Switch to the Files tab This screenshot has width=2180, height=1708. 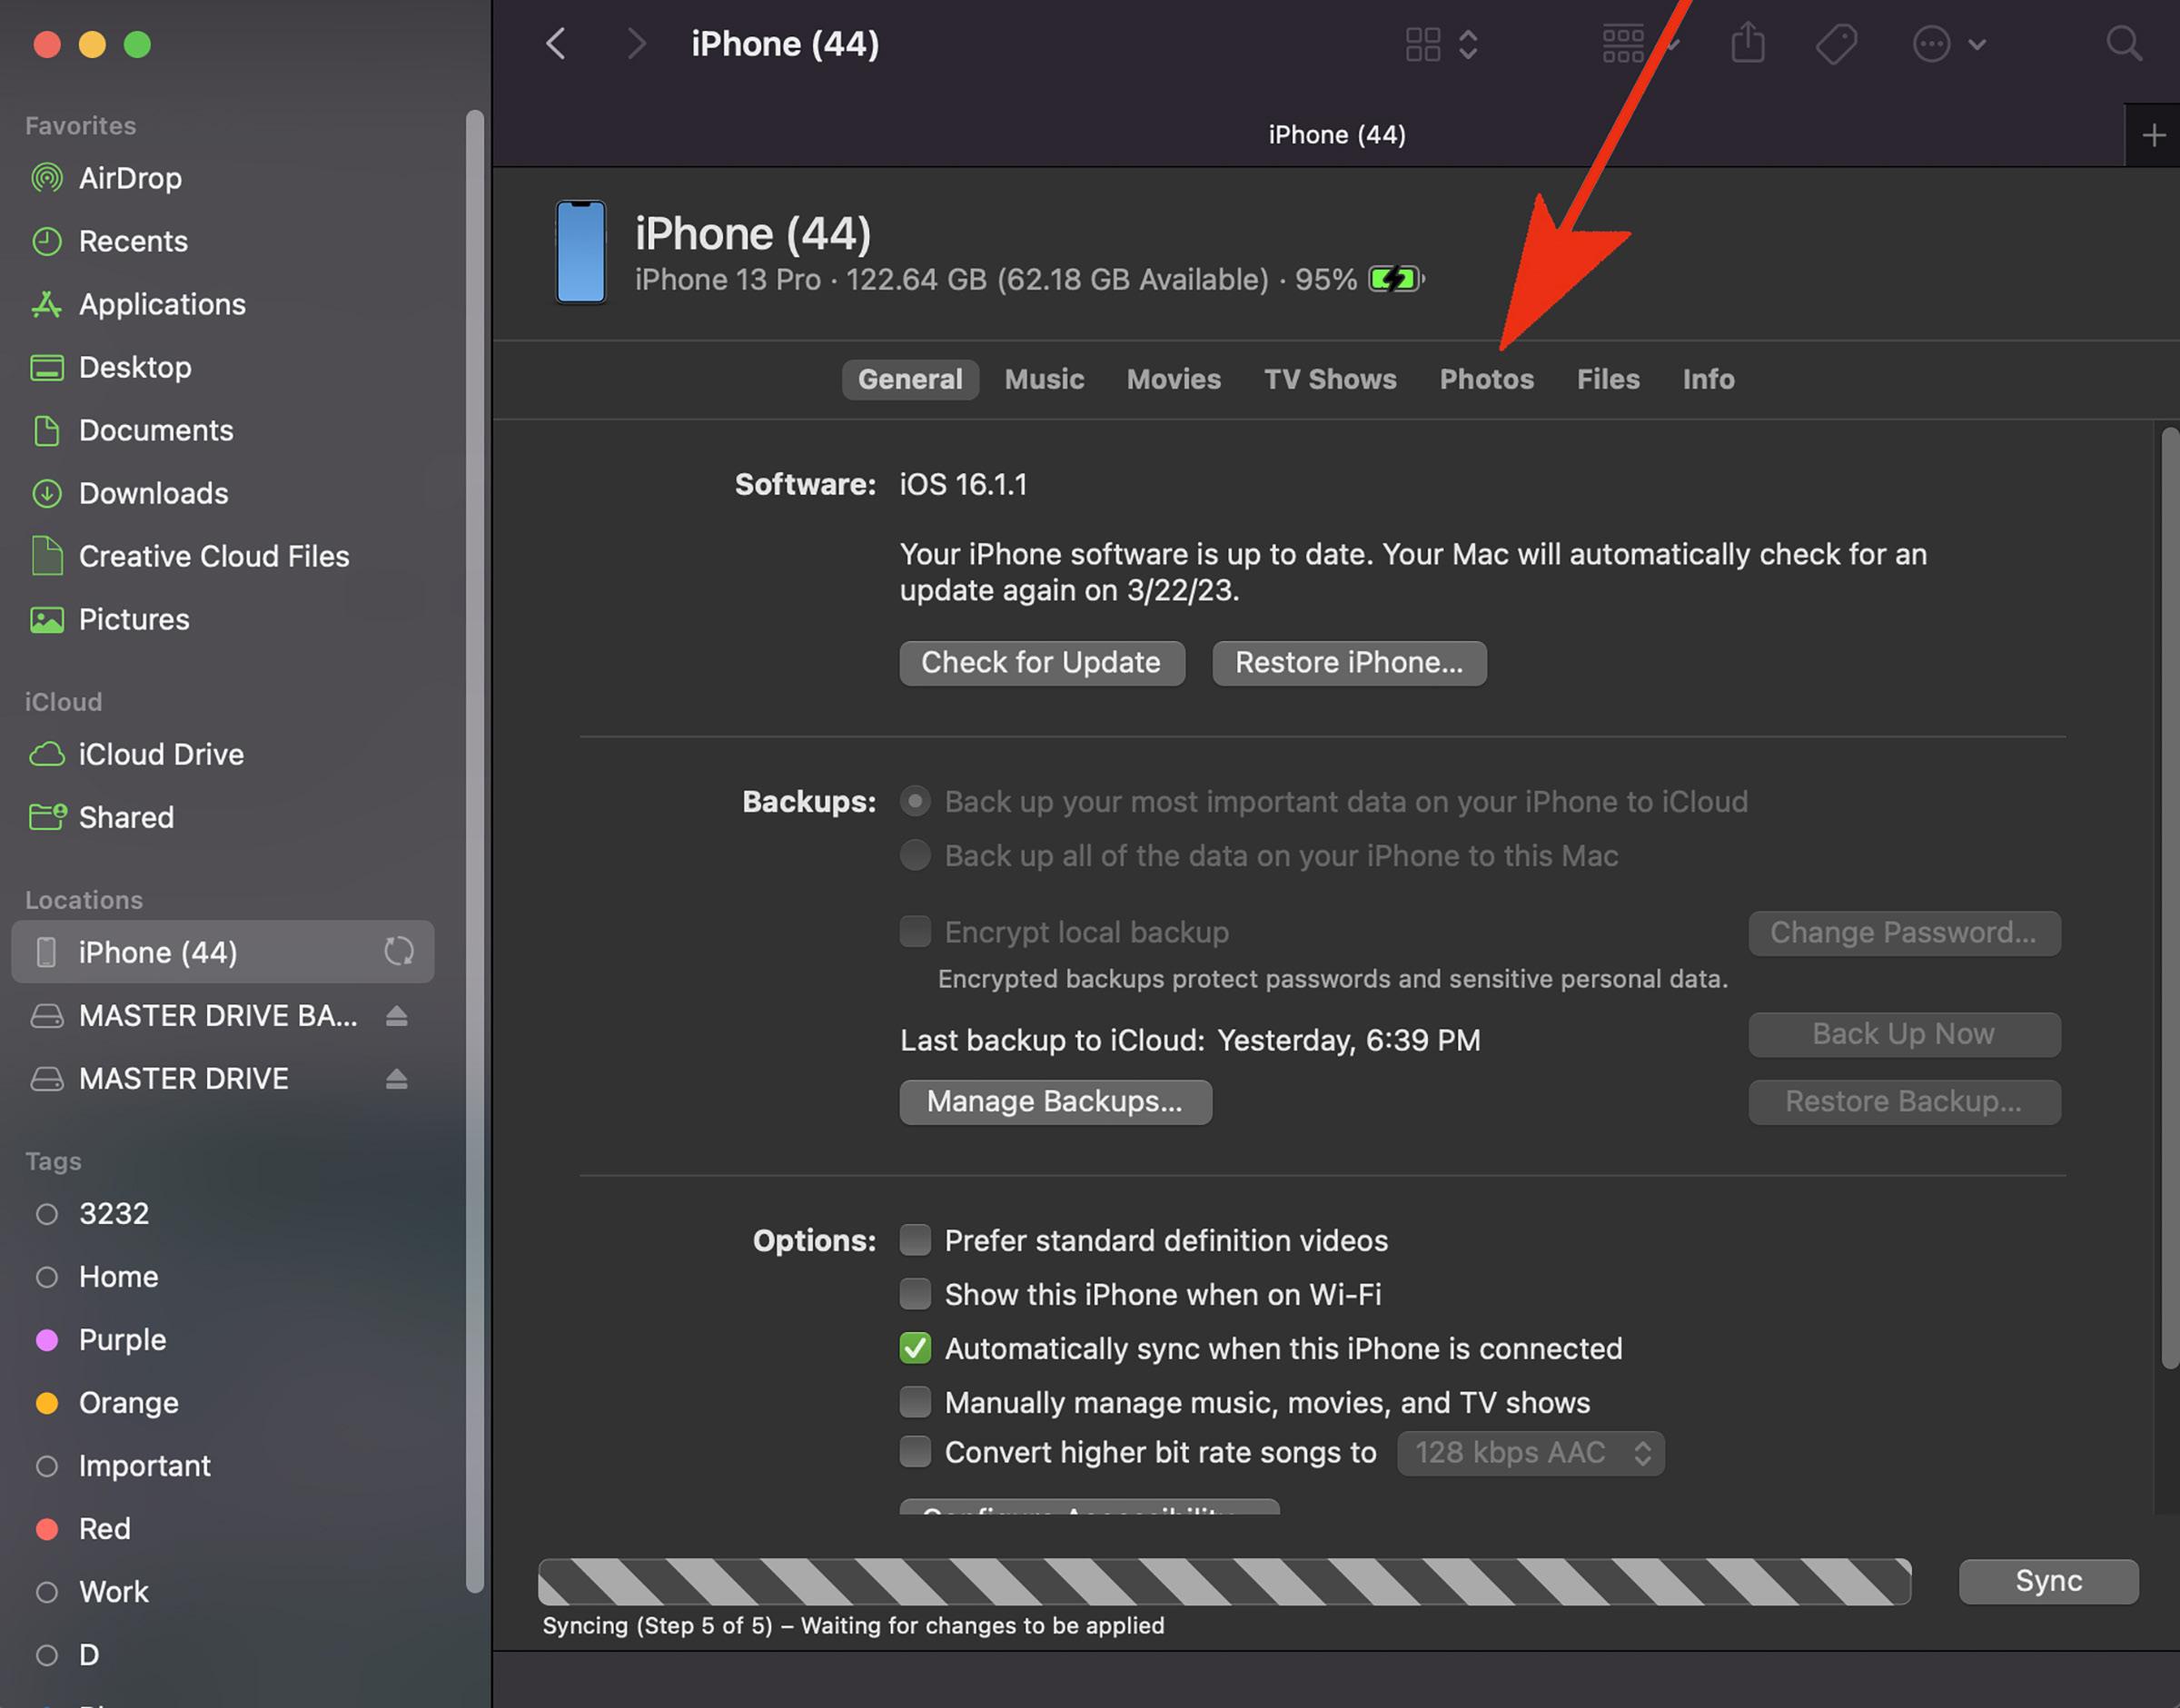(x=1607, y=379)
